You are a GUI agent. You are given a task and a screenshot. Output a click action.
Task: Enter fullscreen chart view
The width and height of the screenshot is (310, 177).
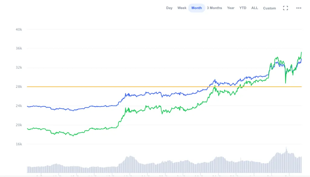point(285,8)
